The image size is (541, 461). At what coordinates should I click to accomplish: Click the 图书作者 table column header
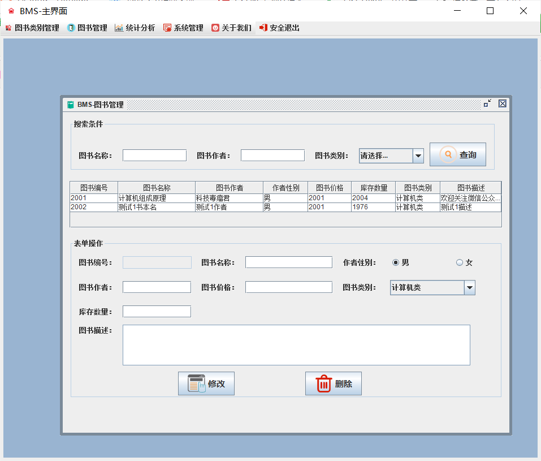(x=229, y=188)
